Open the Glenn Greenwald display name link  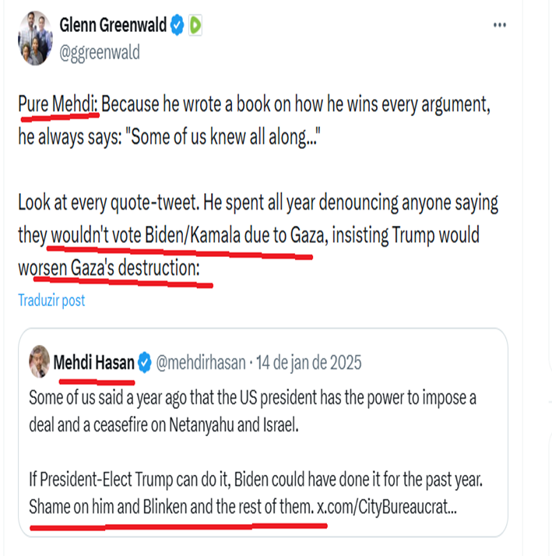pos(114,26)
